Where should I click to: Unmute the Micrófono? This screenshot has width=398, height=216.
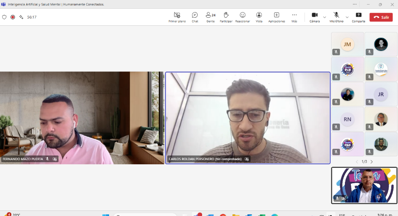[x=336, y=17]
